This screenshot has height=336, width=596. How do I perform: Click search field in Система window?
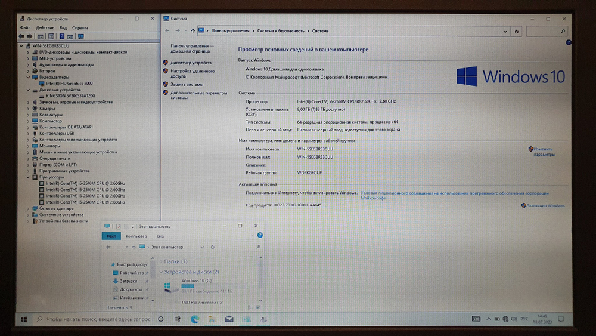point(547,32)
